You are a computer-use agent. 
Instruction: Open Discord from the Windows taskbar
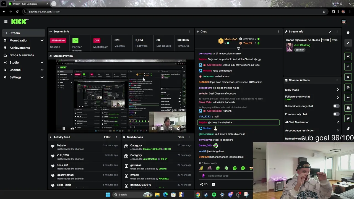click(x=230, y=195)
